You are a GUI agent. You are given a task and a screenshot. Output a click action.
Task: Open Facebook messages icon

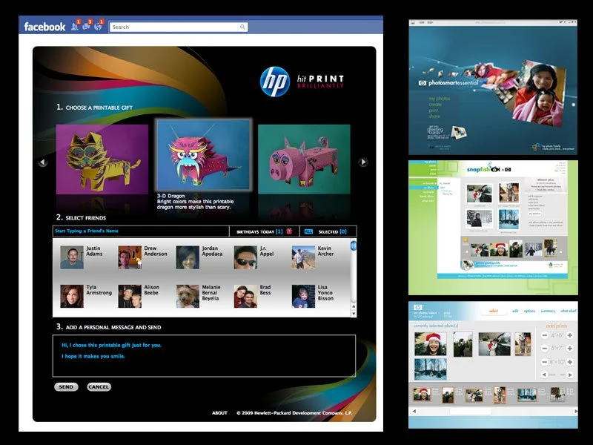click(87, 26)
